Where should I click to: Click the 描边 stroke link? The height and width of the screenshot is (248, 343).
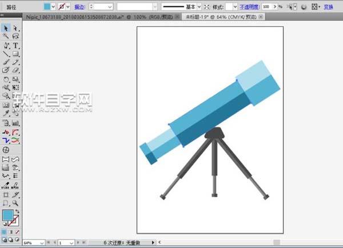pos(81,7)
